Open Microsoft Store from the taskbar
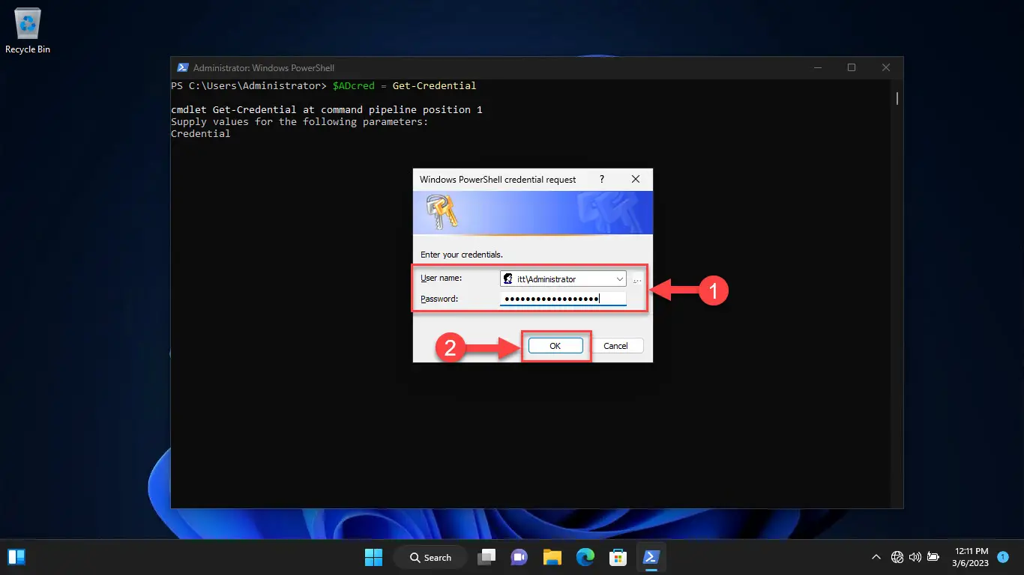Image resolution: width=1024 pixels, height=575 pixels. (x=618, y=557)
